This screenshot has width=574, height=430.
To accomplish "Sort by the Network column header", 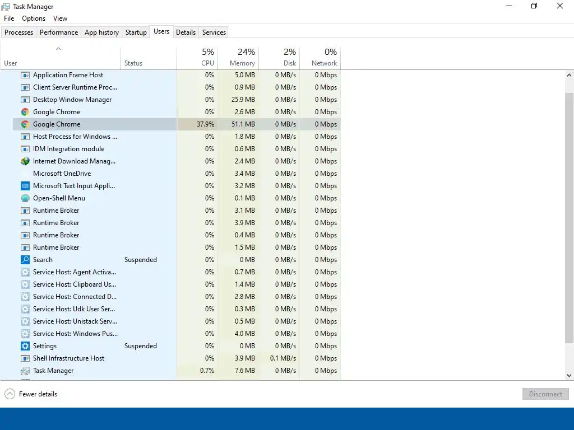I will [320, 58].
